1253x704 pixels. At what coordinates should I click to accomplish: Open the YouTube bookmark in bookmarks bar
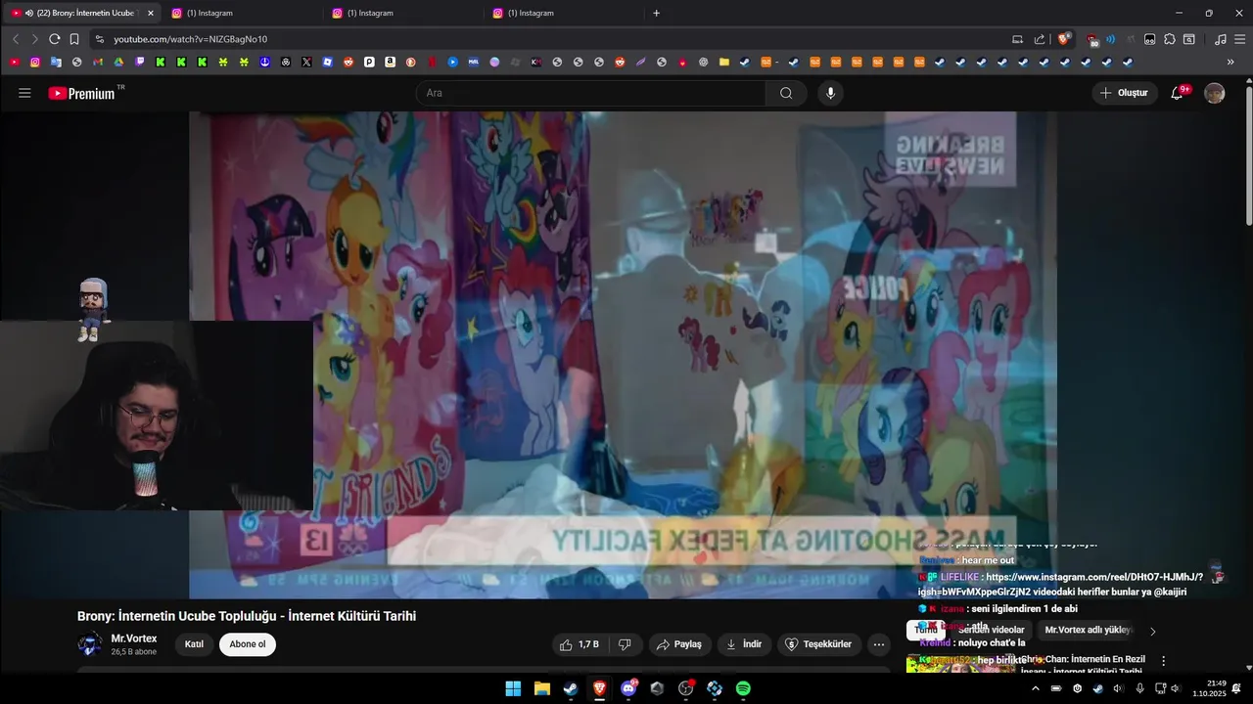15,62
